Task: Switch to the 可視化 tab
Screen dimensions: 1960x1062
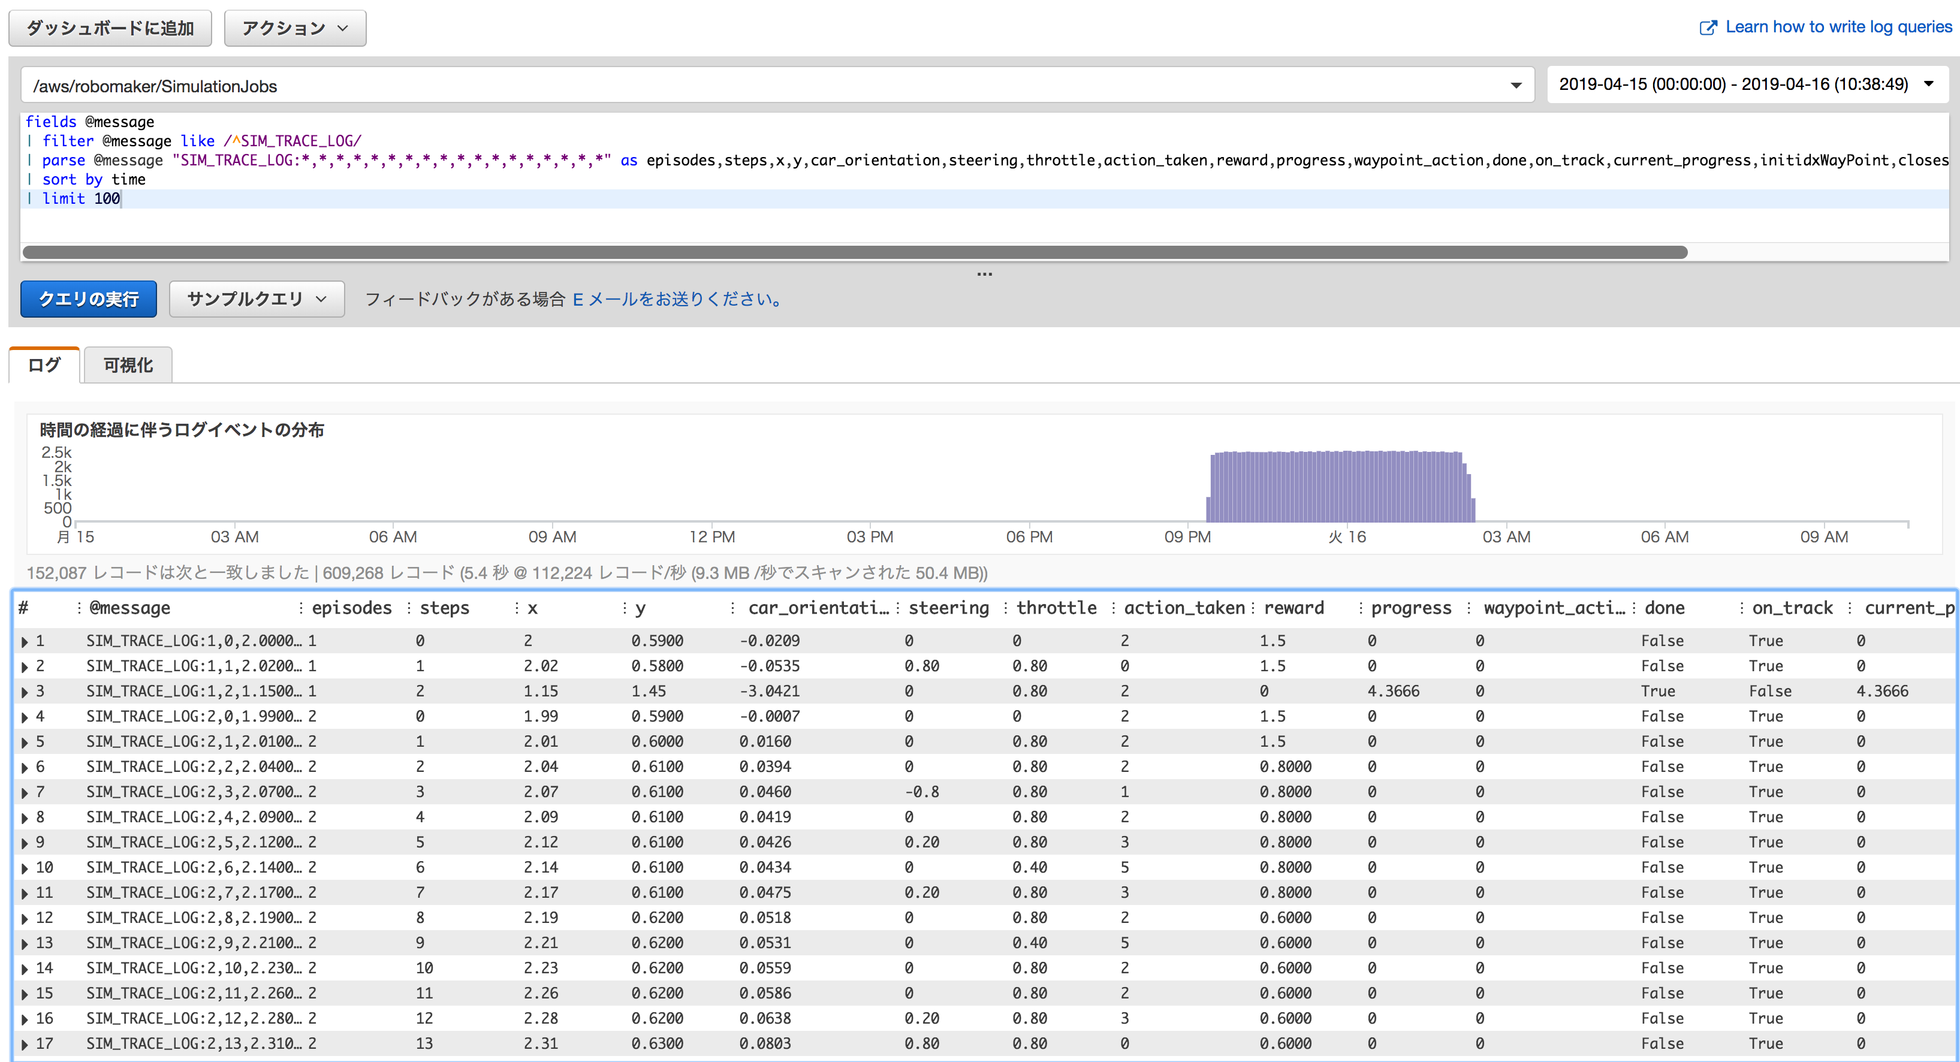Action: tap(128, 365)
